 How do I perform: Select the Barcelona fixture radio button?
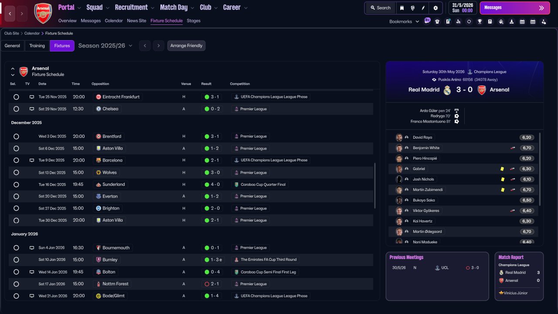pyautogui.click(x=16, y=160)
